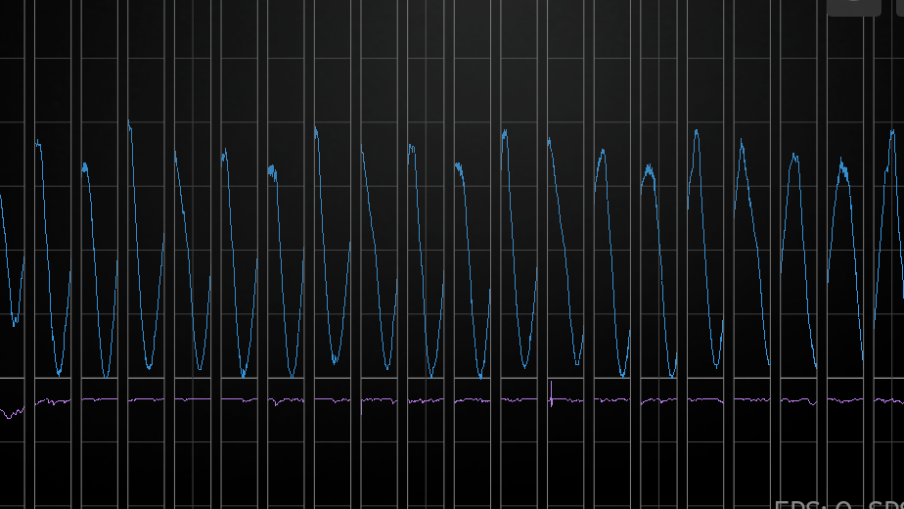Select the first flat-topped blue peak on the left
Screen dimensions: 904x509
39,144
